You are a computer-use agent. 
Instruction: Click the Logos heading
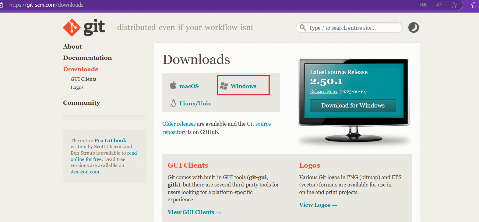click(x=309, y=166)
